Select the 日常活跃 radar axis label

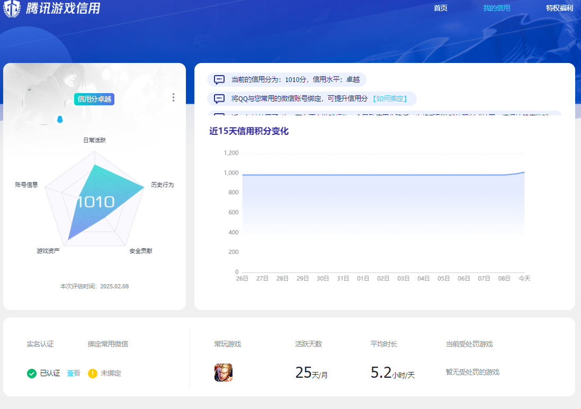94,140
